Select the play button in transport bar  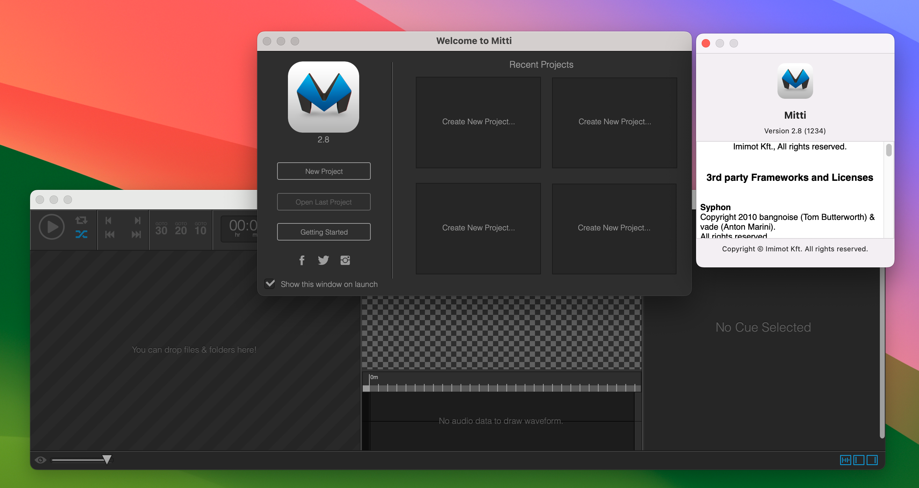pyautogui.click(x=52, y=227)
